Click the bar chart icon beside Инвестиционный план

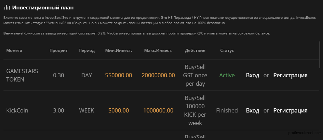pyautogui.click(x=7, y=8)
